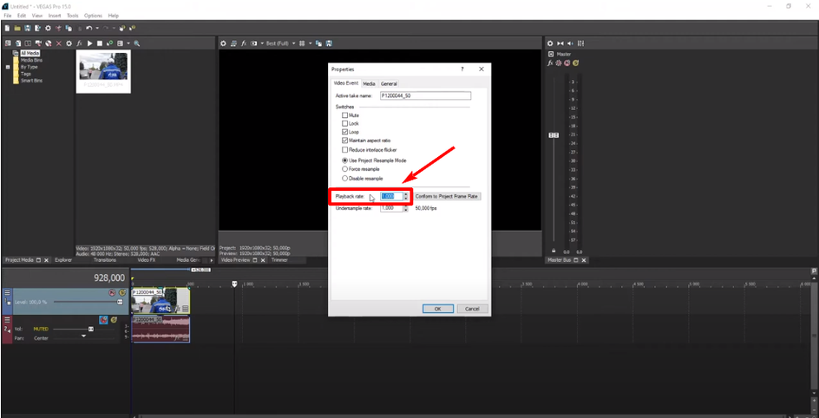The image size is (819, 418).
Task: Switch to the Media tab in Properties
Action: coord(370,83)
